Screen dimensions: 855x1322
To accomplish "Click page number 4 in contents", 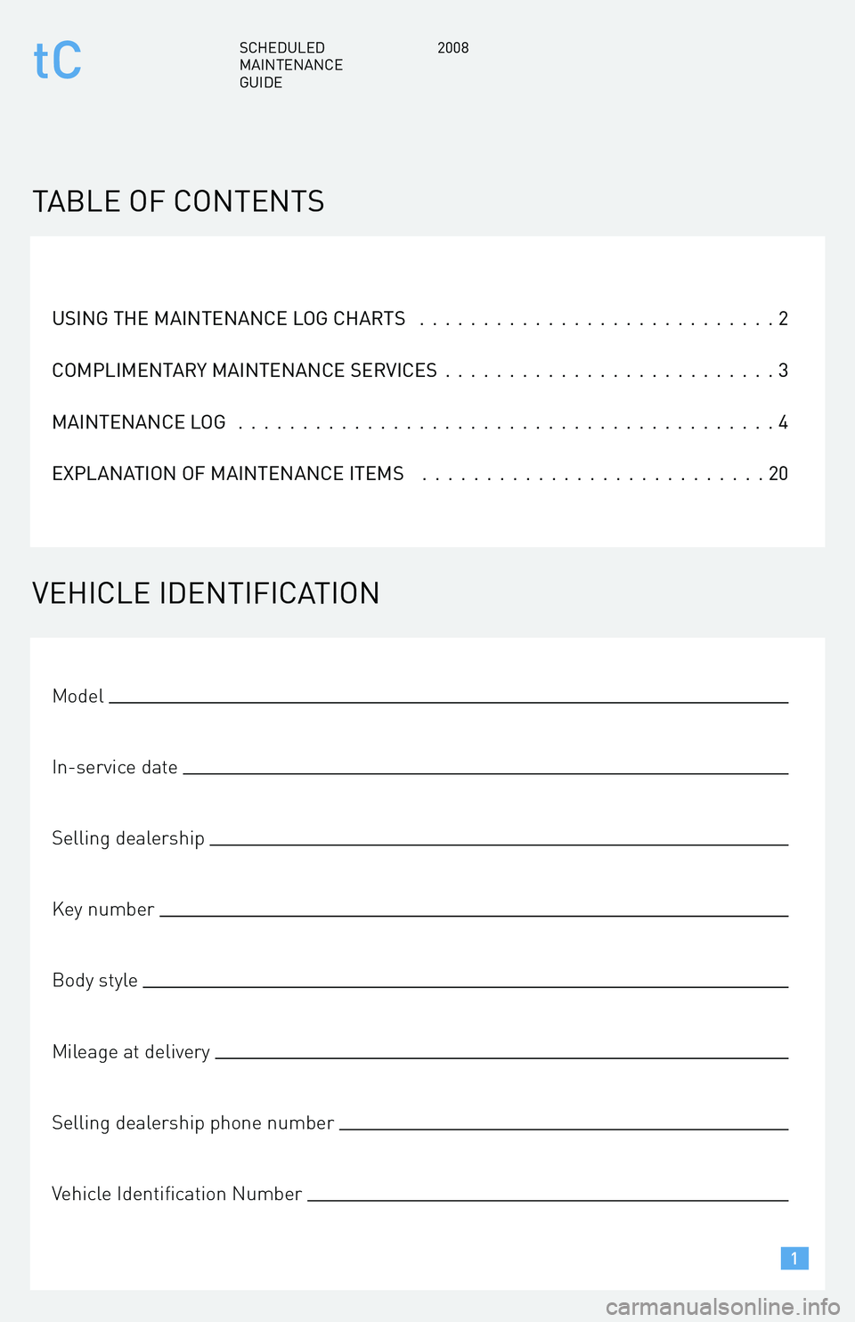I will [x=784, y=422].
